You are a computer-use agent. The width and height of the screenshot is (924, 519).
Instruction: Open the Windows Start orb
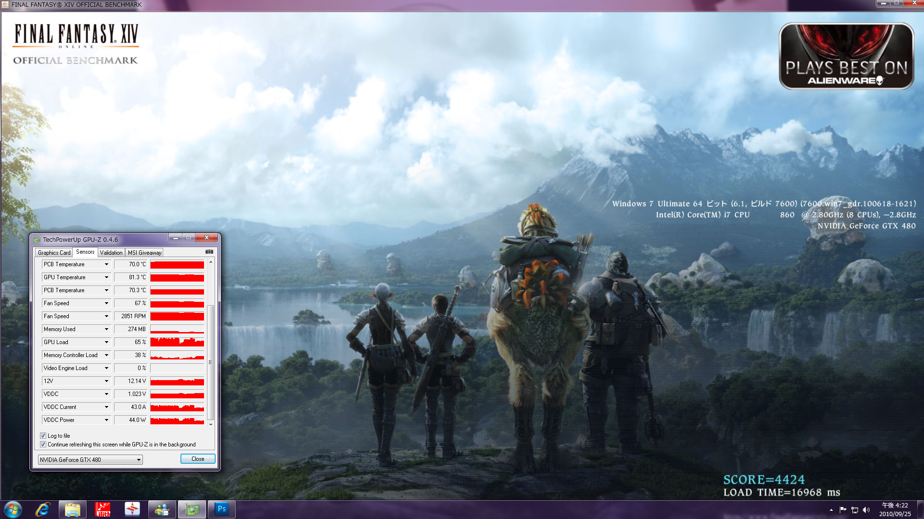tap(13, 509)
